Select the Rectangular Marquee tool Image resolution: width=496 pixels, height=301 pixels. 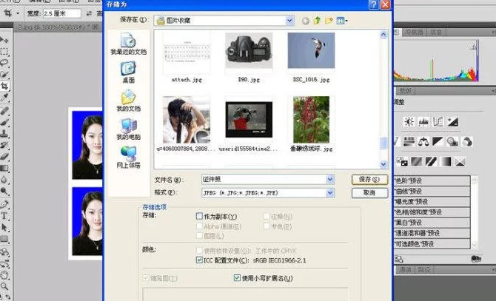pos(4,51)
